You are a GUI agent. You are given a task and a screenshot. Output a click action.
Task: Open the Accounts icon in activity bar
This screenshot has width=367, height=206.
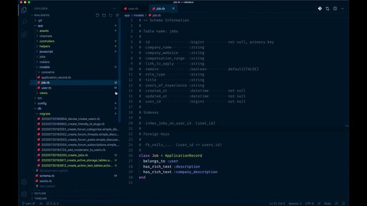coord(24,182)
